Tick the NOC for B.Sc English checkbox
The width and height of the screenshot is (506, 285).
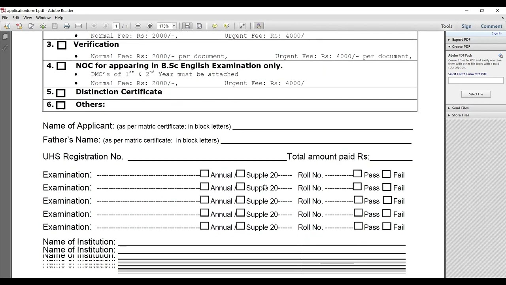(61, 66)
